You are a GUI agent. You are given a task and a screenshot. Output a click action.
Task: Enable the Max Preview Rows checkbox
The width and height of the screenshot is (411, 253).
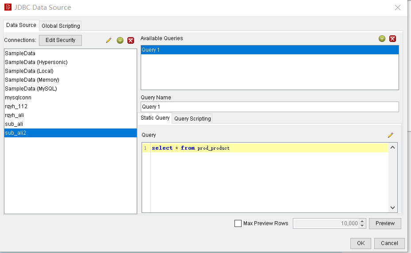(x=238, y=223)
